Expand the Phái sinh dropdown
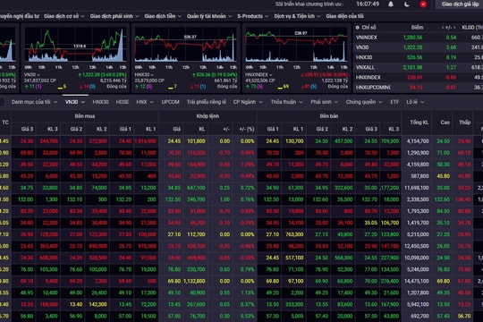 (x=324, y=102)
